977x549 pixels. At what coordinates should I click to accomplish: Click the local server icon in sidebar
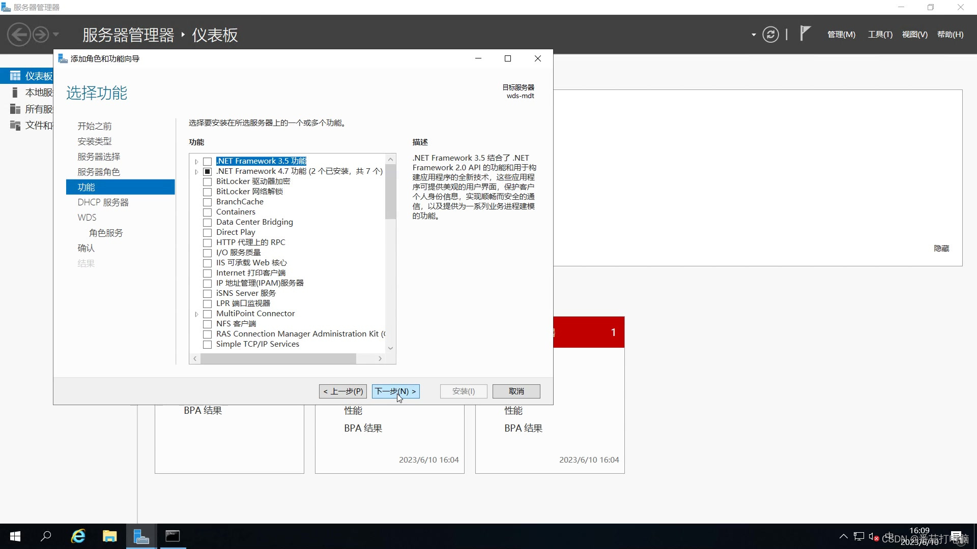15,93
